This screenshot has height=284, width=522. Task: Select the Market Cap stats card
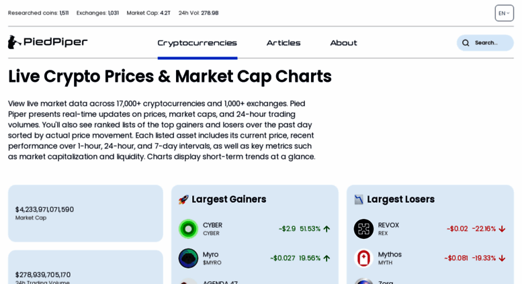click(85, 214)
